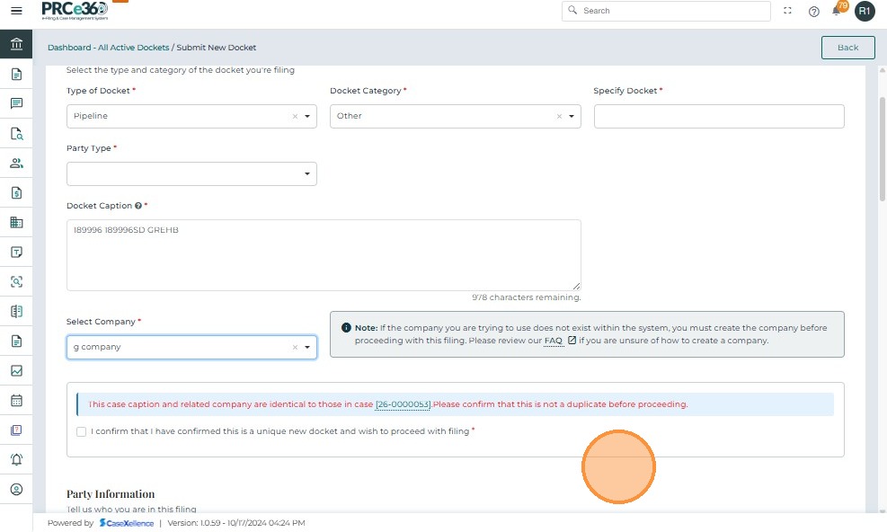The image size is (887, 532).
Task: Open the alarm bell sidebar icon
Action: coord(16,459)
